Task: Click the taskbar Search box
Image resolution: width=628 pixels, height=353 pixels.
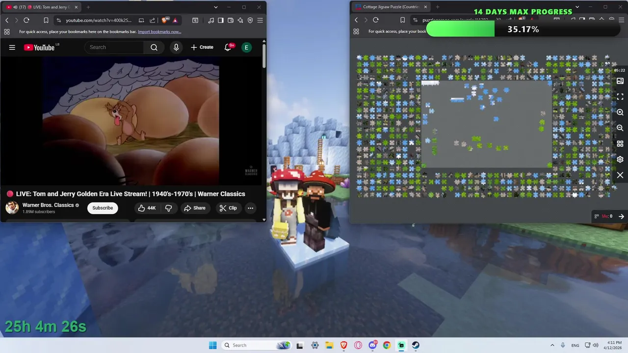Action: coord(256,345)
